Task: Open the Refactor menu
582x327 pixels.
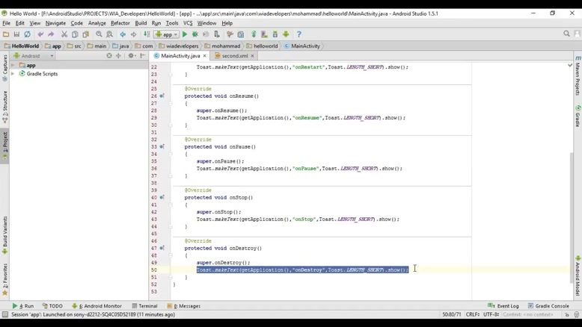Action: [120, 23]
